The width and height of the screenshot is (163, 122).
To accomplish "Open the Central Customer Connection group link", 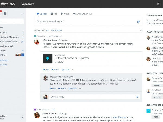I will [49, 36].
